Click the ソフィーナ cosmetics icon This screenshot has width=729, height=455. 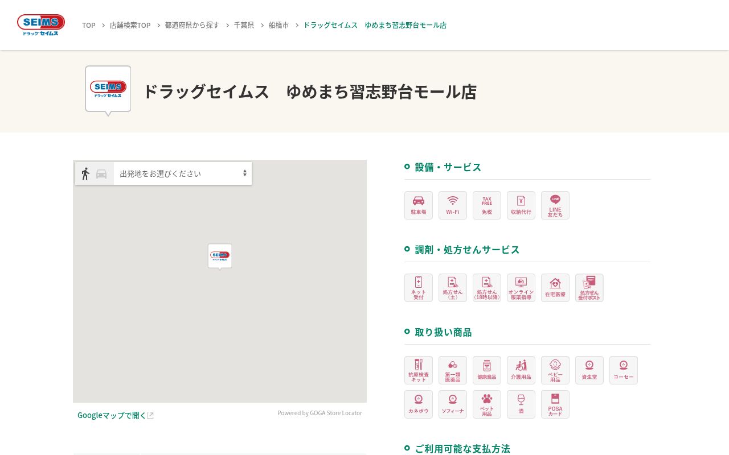pyautogui.click(x=453, y=404)
